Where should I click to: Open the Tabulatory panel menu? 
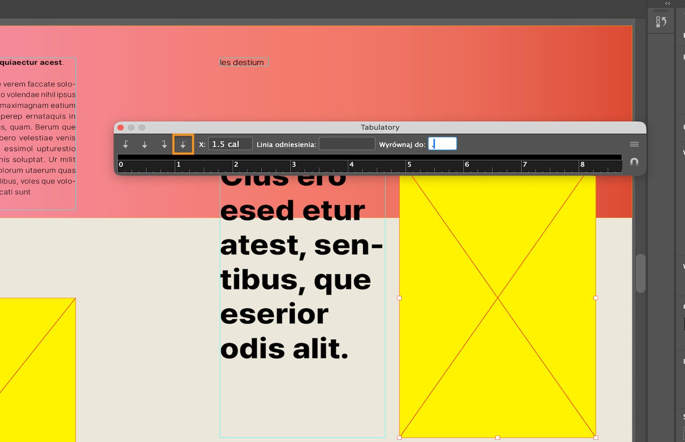[634, 144]
